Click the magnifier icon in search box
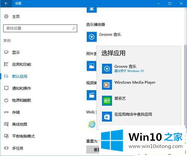 (x=74, y=28)
